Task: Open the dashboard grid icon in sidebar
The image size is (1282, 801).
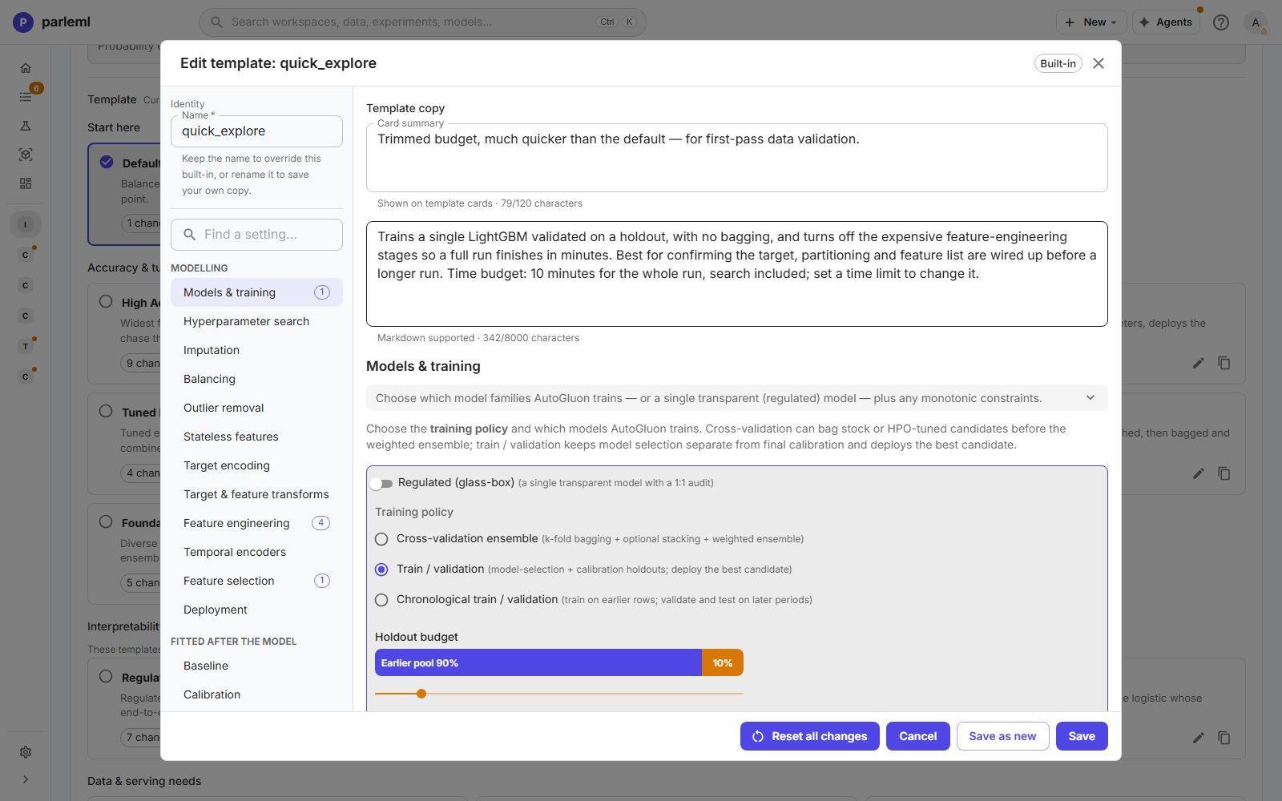Action: coord(26,183)
